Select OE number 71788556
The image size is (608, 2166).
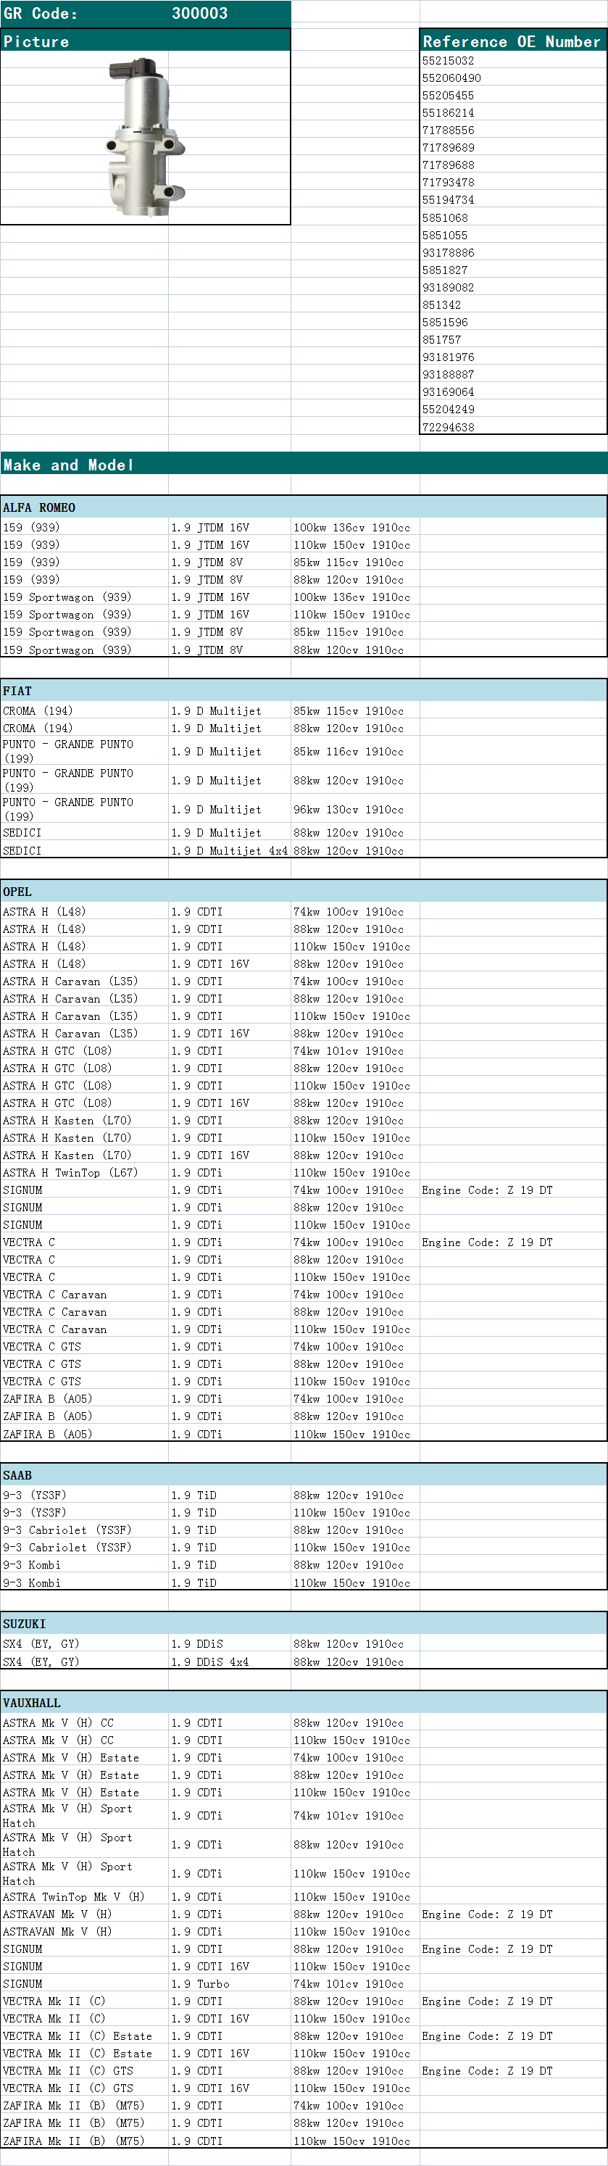click(x=449, y=130)
